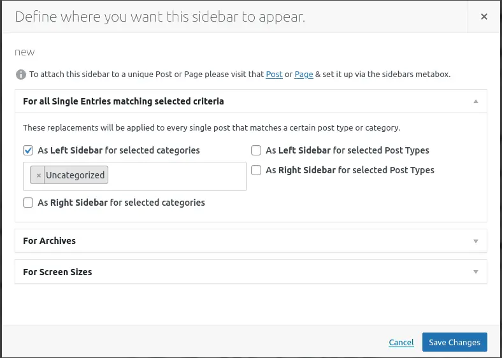Close the sidebar location dialog

(x=484, y=17)
